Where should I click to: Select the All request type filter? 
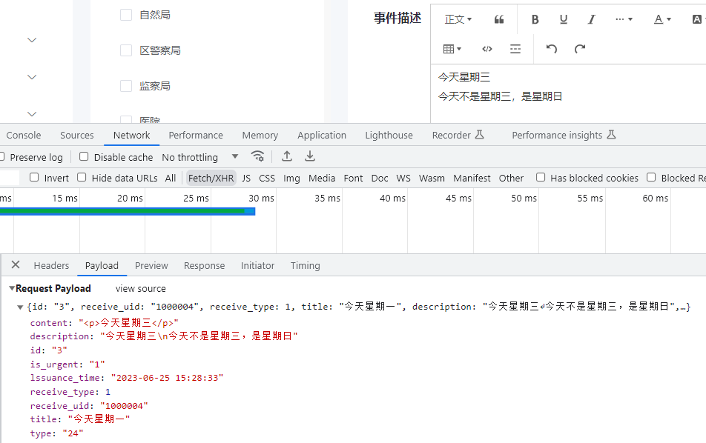coord(171,178)
